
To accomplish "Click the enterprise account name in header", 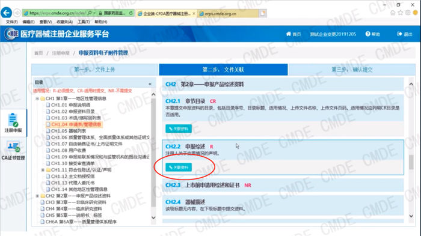I will click(x=333, y=34).
